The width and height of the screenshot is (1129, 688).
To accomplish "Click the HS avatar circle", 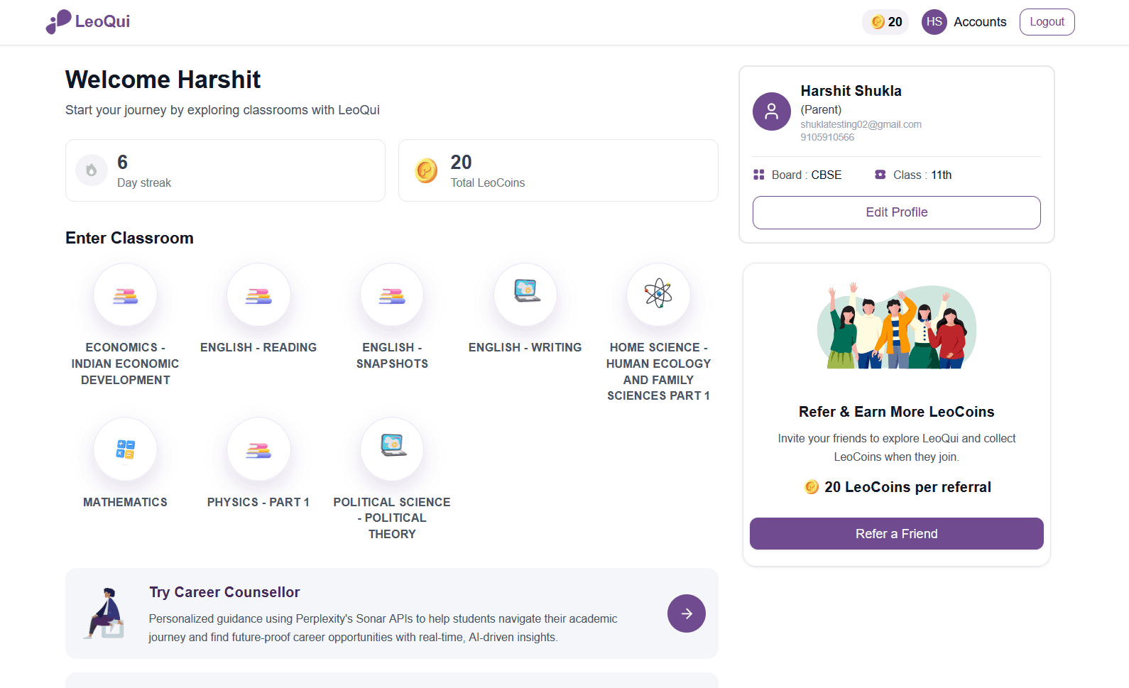I will (934, 22).
